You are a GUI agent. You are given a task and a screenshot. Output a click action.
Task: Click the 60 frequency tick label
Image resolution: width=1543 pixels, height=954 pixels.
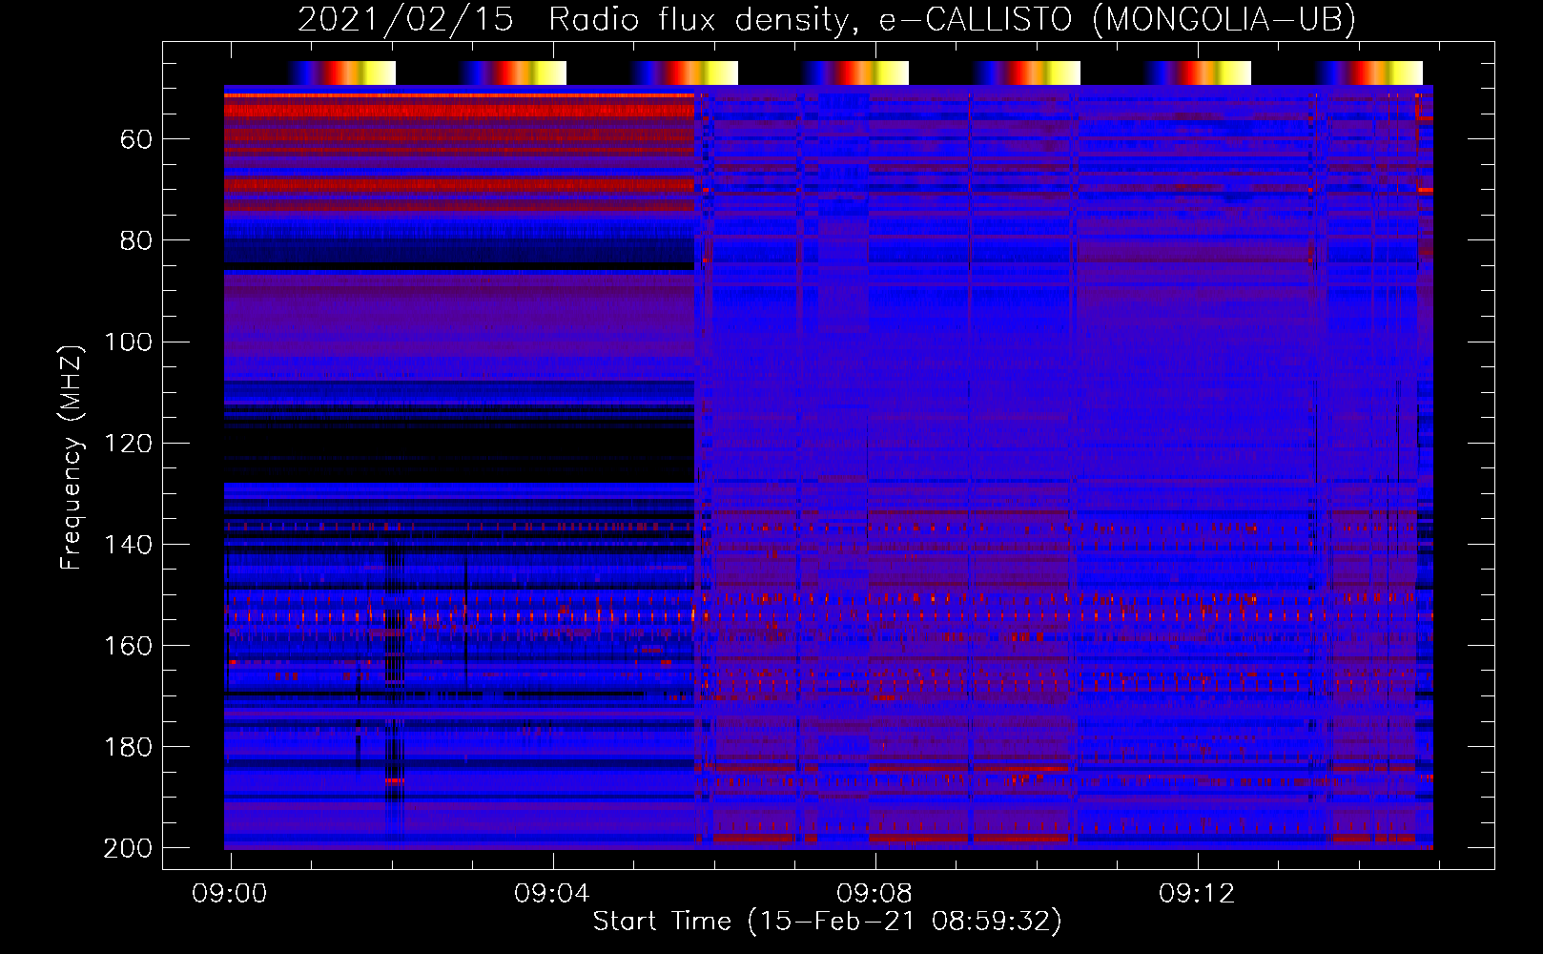click(x=136, y=139)
